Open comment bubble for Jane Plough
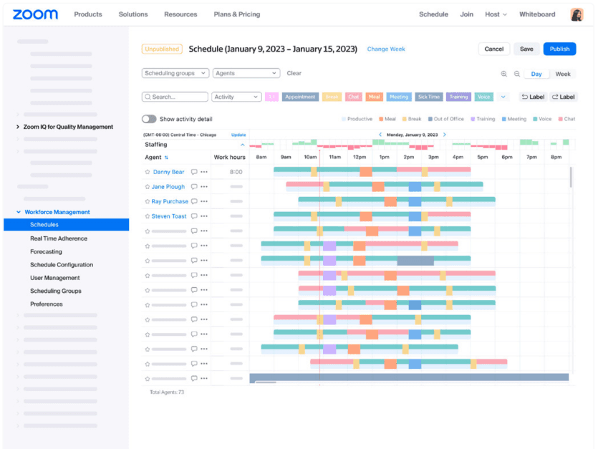The width and height of the screenshot is (598, 449). pos(194,187)
